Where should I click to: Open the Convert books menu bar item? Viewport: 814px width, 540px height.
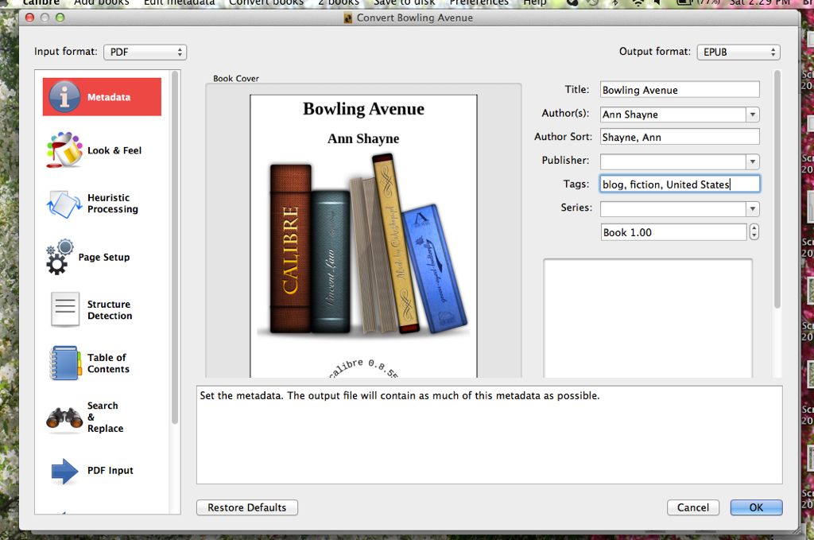coord(266,2)
